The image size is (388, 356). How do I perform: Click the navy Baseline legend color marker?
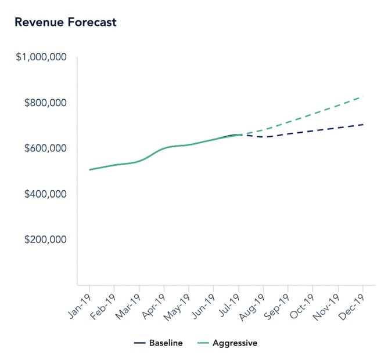140,343
